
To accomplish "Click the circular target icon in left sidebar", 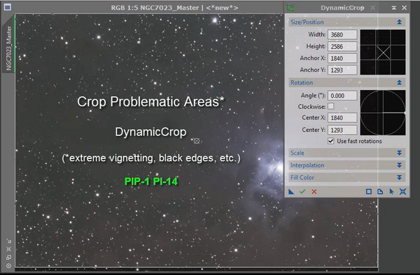I will (x=9, y=266).
